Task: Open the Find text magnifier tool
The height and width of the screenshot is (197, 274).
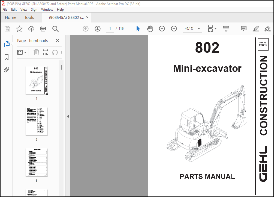Action: point(55,29)
